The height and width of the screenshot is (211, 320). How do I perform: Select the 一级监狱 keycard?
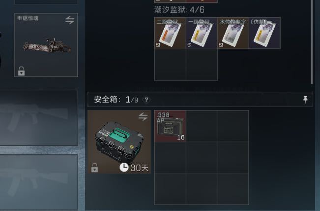(202, 33)
